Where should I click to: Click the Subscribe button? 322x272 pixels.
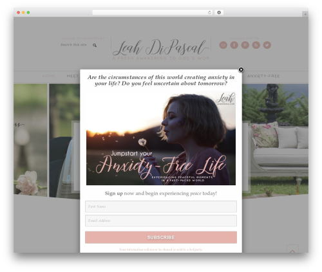161,237
